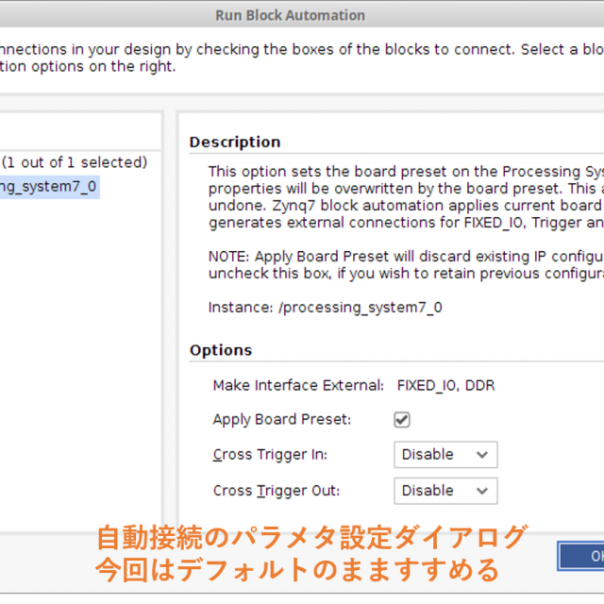Select the processing_system7_0 tree entry

point(49,187)
